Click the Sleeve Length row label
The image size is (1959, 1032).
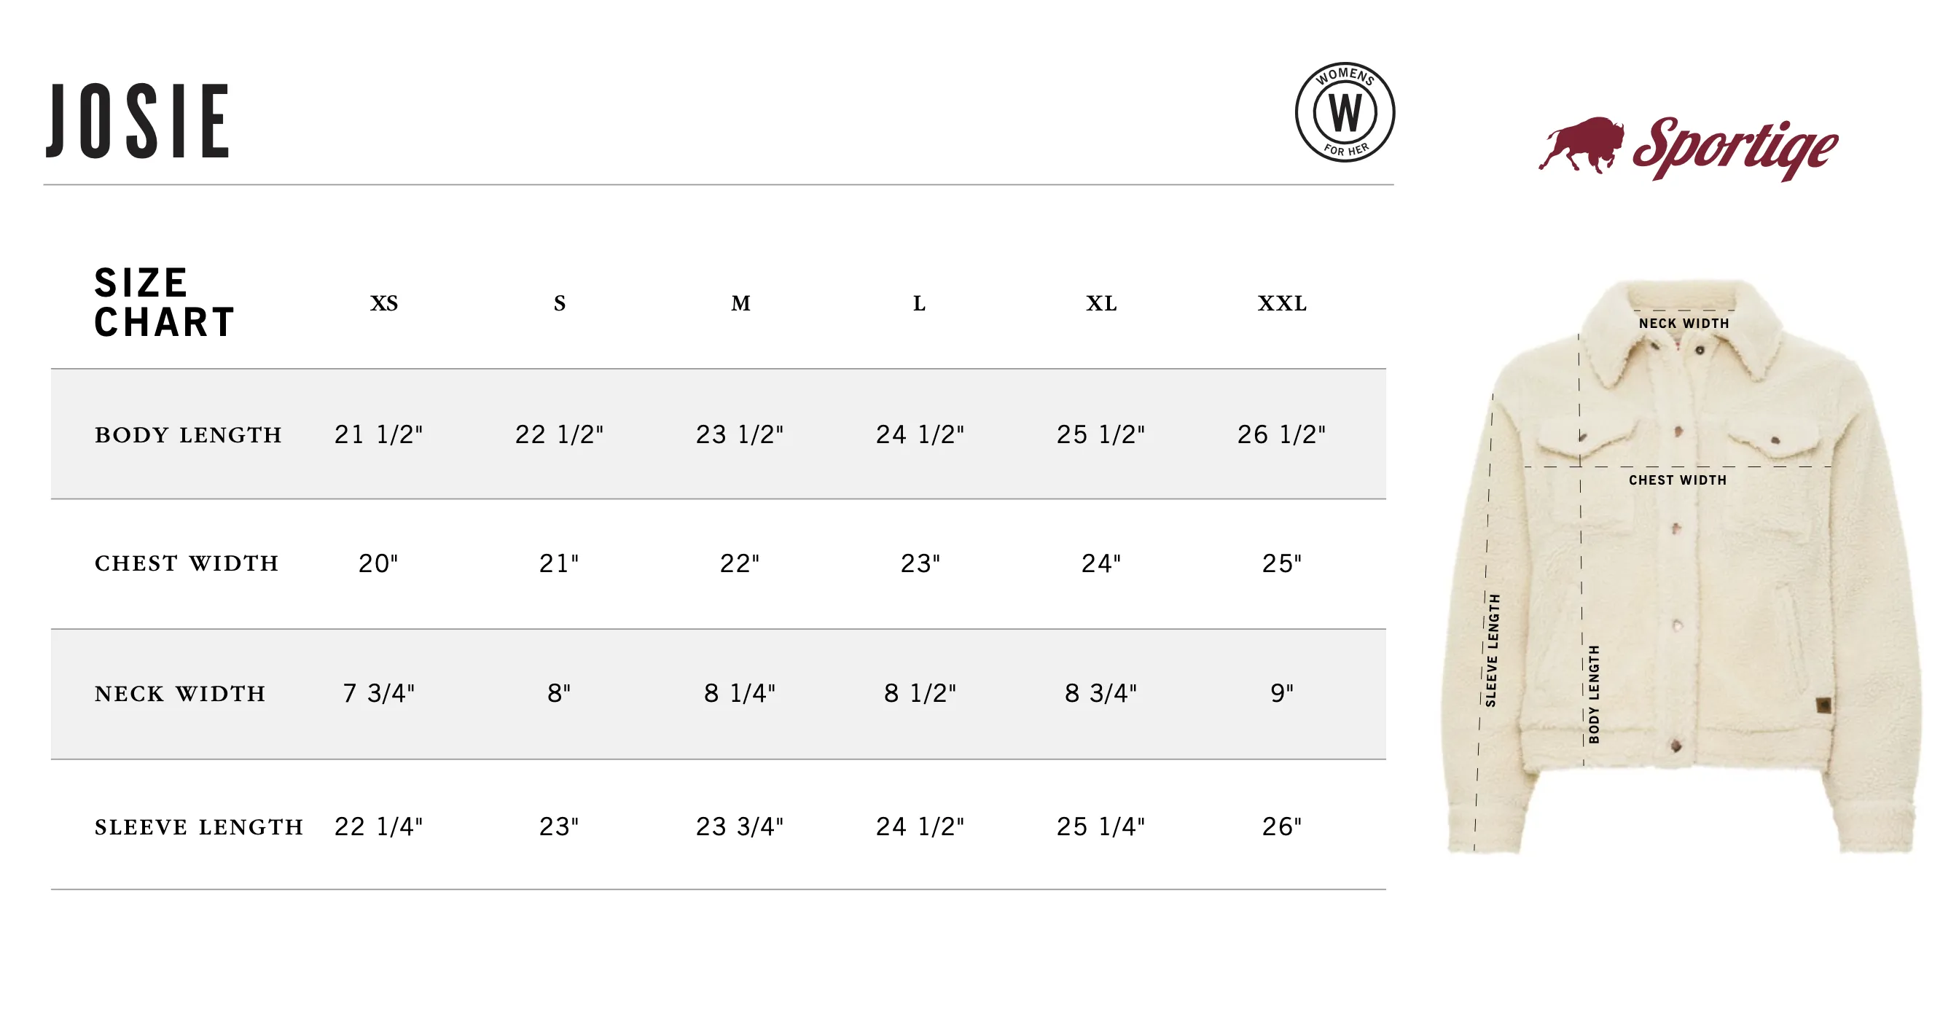click(x=199, y=826)
